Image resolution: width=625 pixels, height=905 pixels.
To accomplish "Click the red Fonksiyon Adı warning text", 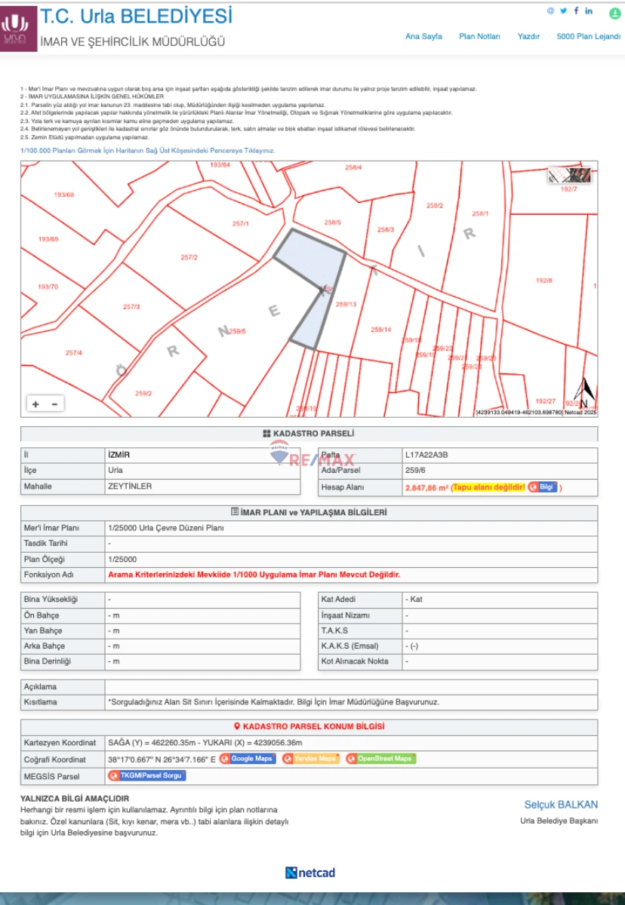I will pyautogui.click(x=254, y=575).
